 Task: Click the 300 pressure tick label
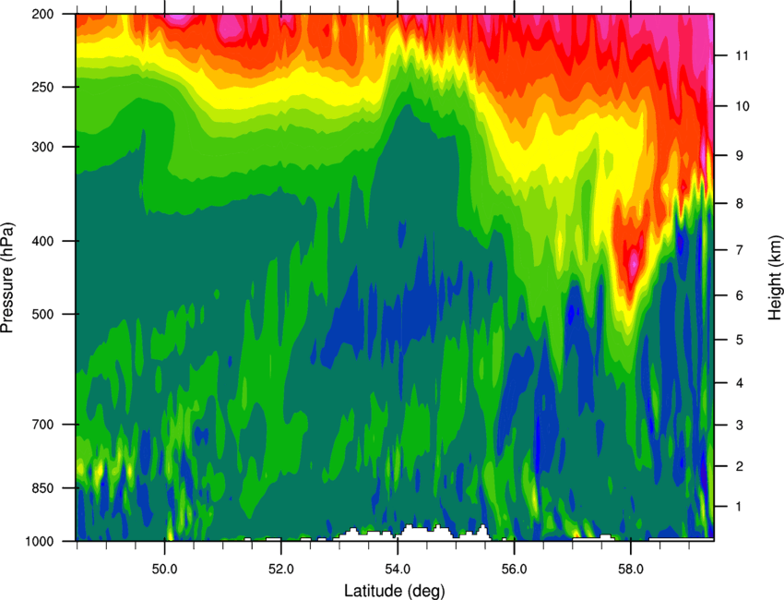click(x=43, y=147)
